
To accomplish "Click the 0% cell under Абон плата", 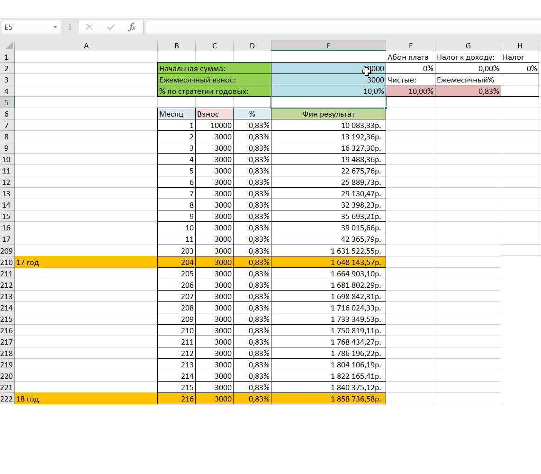I will click(x=411, y=68).
